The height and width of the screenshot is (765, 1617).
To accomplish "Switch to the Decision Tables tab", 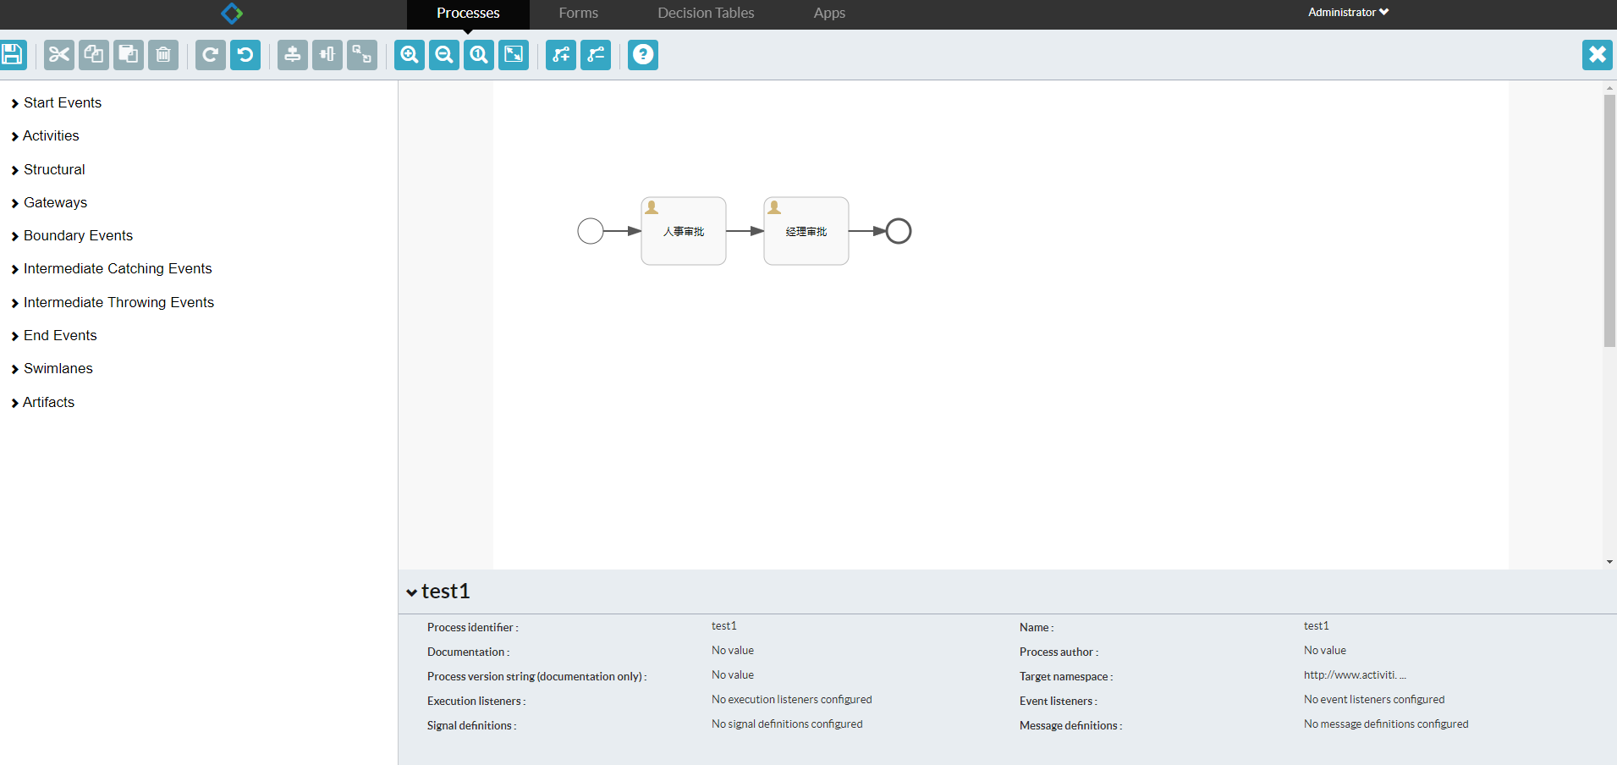I will click(x=706, y=14).
